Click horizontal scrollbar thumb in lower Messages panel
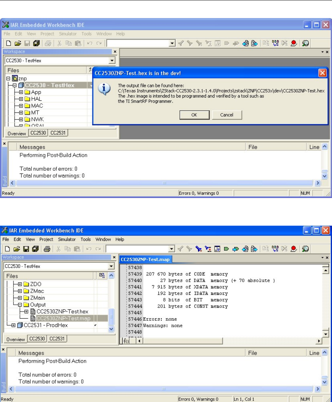The height and width of the screenshot is (402, 332). [164, 389]
